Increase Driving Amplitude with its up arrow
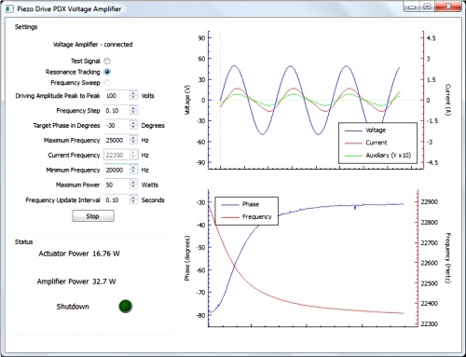 [x=133, y=93]
